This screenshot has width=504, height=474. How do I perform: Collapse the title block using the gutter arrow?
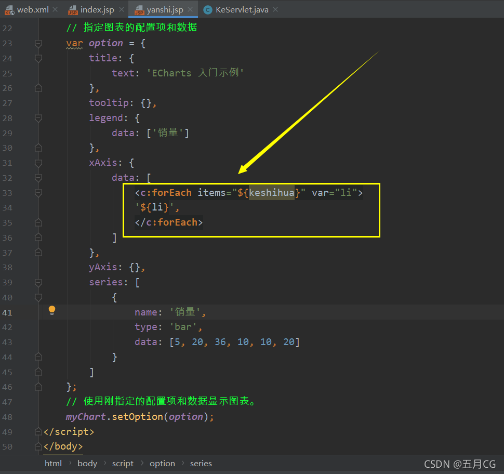click(37, 58)
